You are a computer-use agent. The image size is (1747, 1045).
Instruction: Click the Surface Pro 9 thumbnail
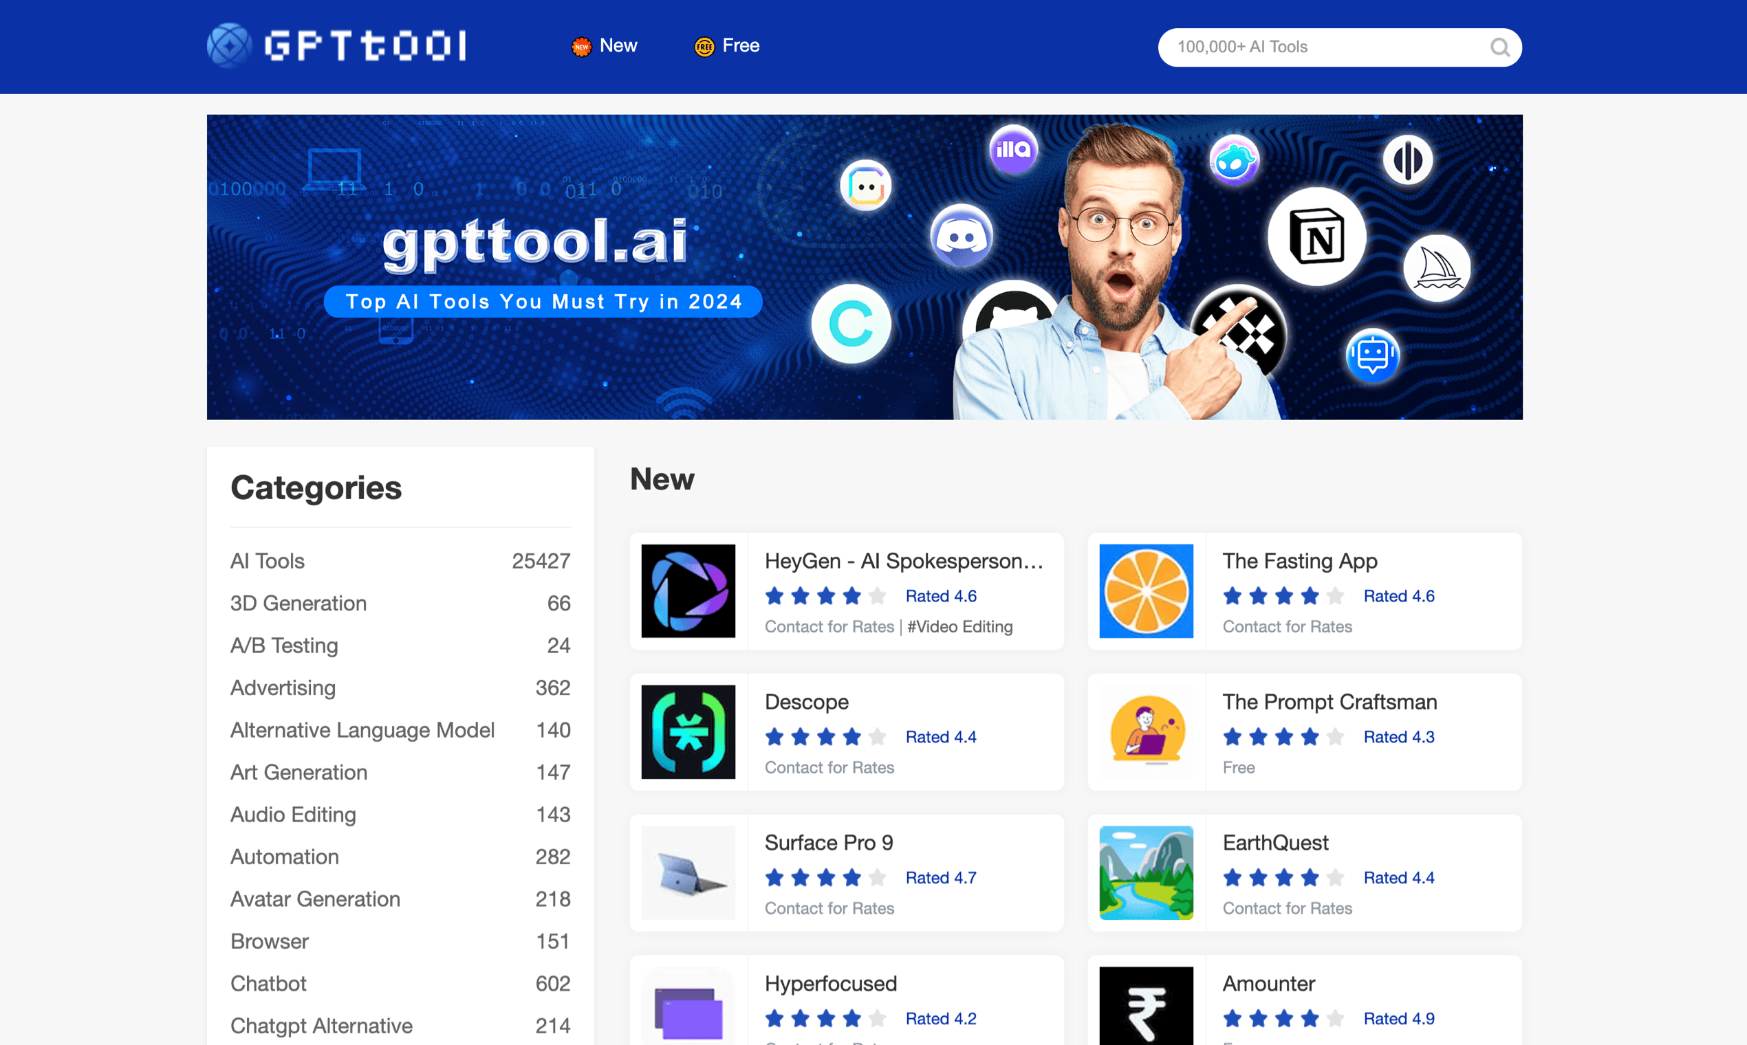click(x=688, y=872)
